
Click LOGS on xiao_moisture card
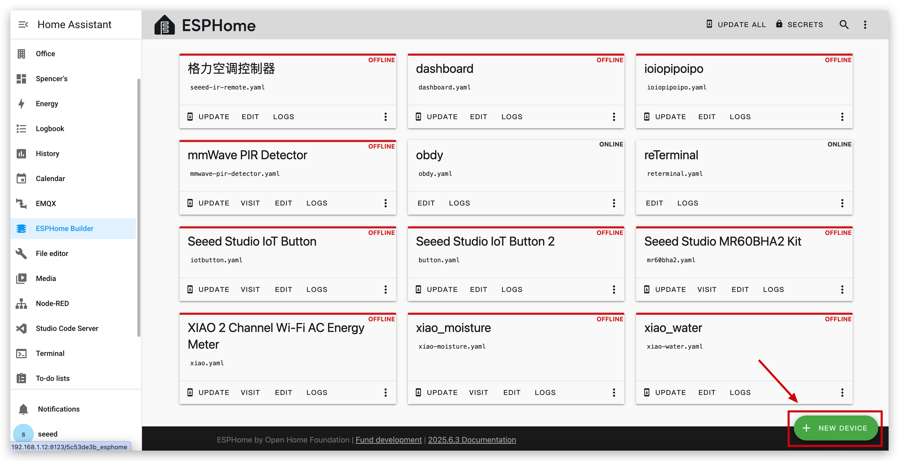545,393
